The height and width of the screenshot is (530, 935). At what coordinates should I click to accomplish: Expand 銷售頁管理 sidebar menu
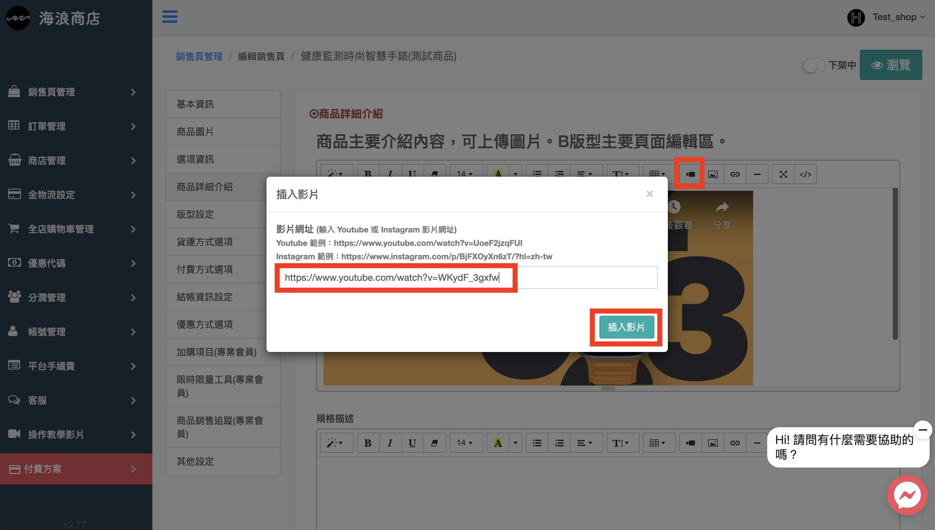[x=76, y=92]
